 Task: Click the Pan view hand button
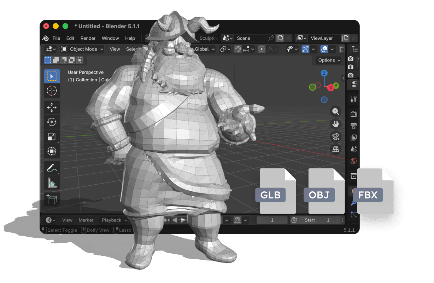pos(335,124)
